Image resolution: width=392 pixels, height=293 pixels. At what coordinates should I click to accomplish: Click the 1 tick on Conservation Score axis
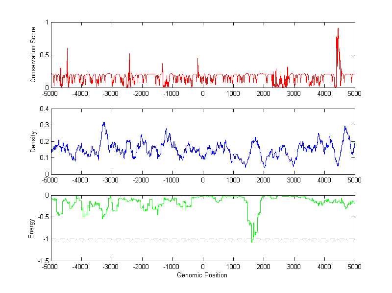[47, 23]
